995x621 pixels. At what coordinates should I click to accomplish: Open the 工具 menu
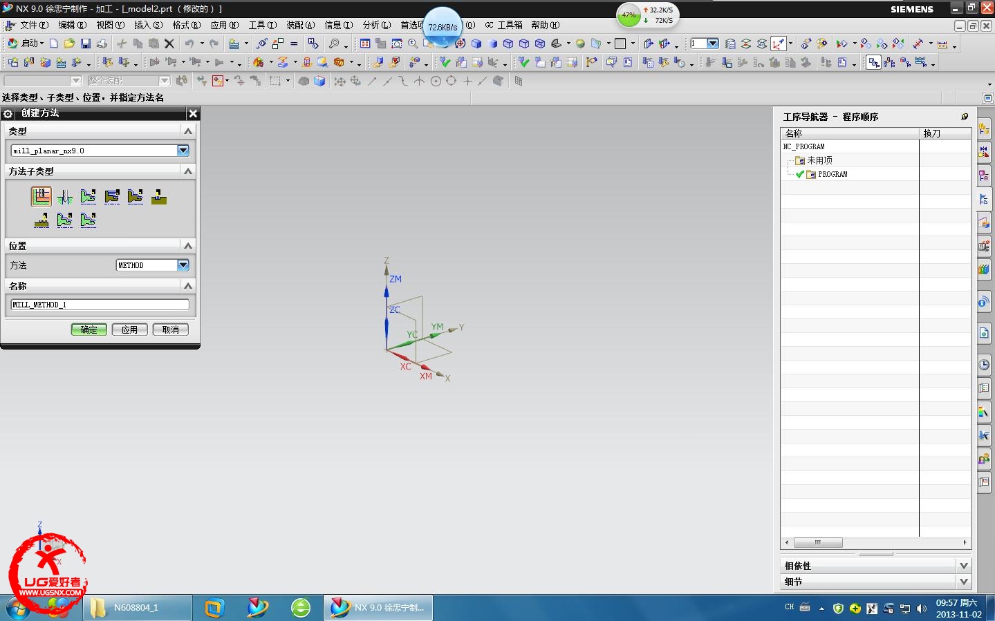[x=262, y=25]
